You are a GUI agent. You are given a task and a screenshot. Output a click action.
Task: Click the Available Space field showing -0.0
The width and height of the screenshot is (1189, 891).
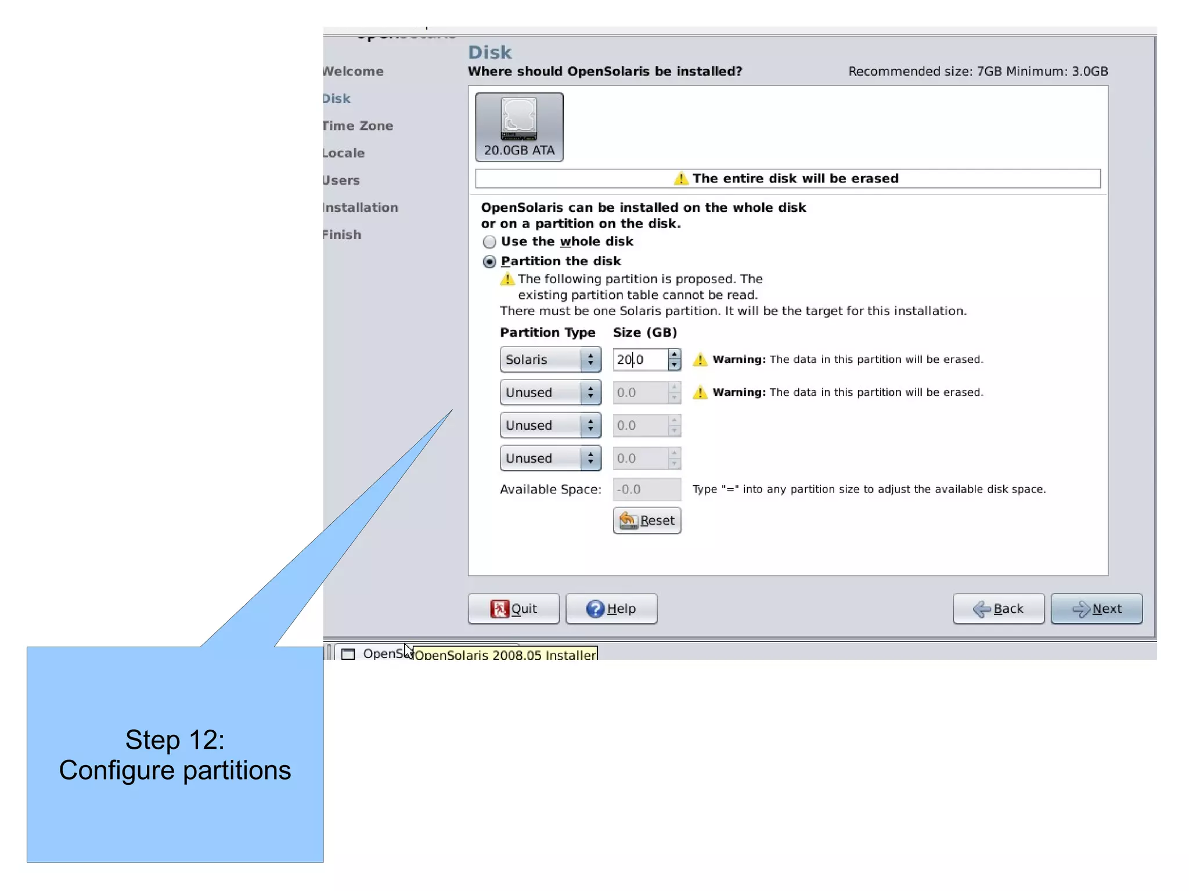(647, 489)
